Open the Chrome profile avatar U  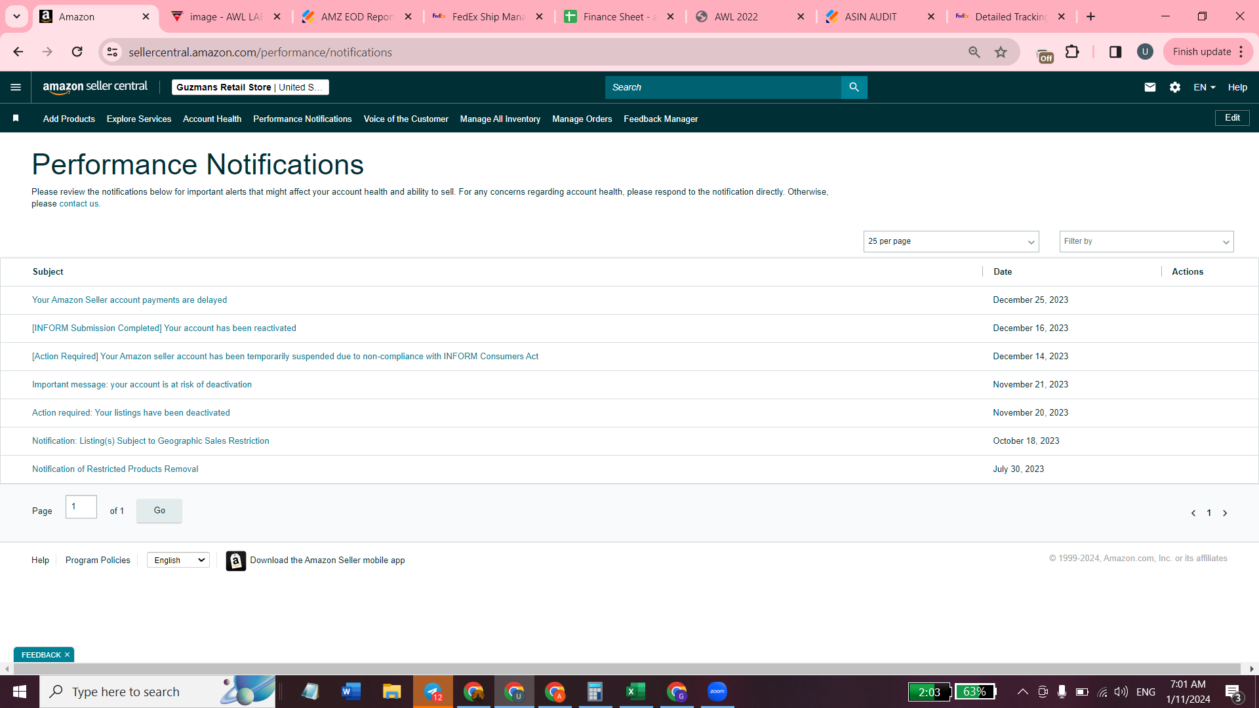1145,52
